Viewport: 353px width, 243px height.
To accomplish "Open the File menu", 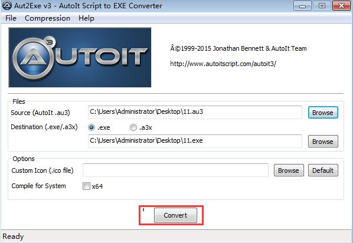I will (x=11, y=18).
